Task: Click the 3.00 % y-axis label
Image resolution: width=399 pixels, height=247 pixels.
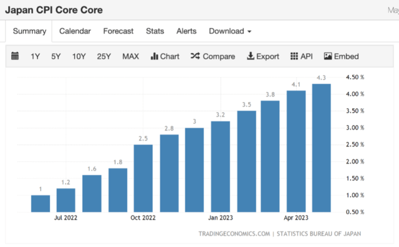Action: tap(355, 128)
